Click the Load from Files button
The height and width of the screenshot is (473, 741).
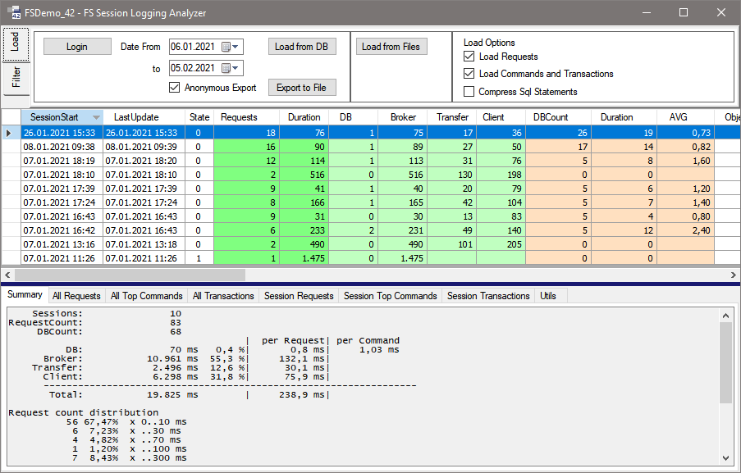391,46
